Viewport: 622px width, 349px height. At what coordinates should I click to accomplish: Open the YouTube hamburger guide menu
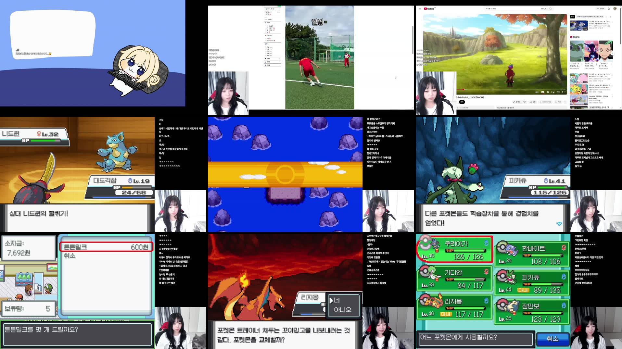click(420, 9)
